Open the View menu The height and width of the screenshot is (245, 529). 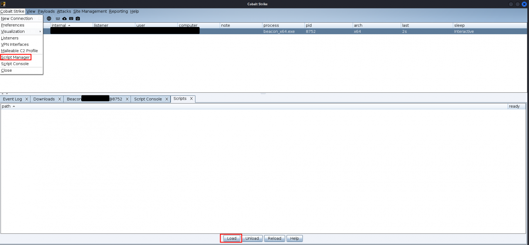(31, 11)
